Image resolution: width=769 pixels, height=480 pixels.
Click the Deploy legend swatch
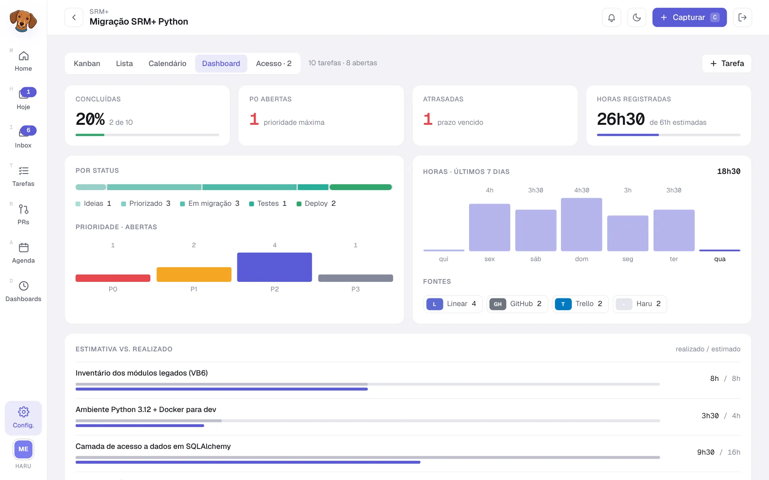(x=299, y=204)
